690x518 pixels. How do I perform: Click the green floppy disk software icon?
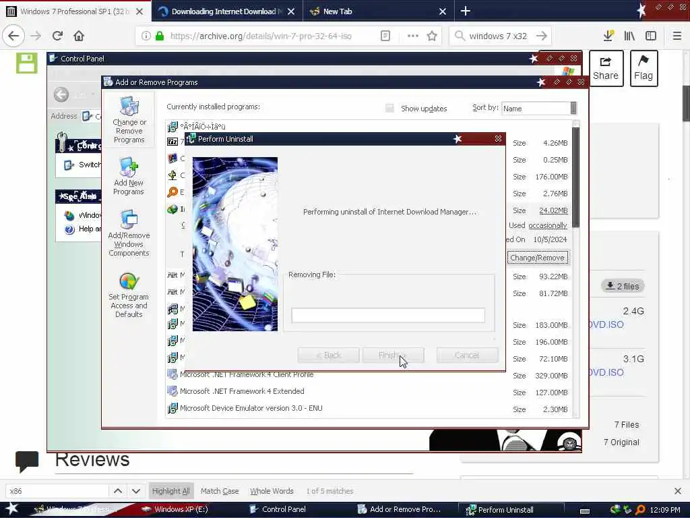[27, 63]
